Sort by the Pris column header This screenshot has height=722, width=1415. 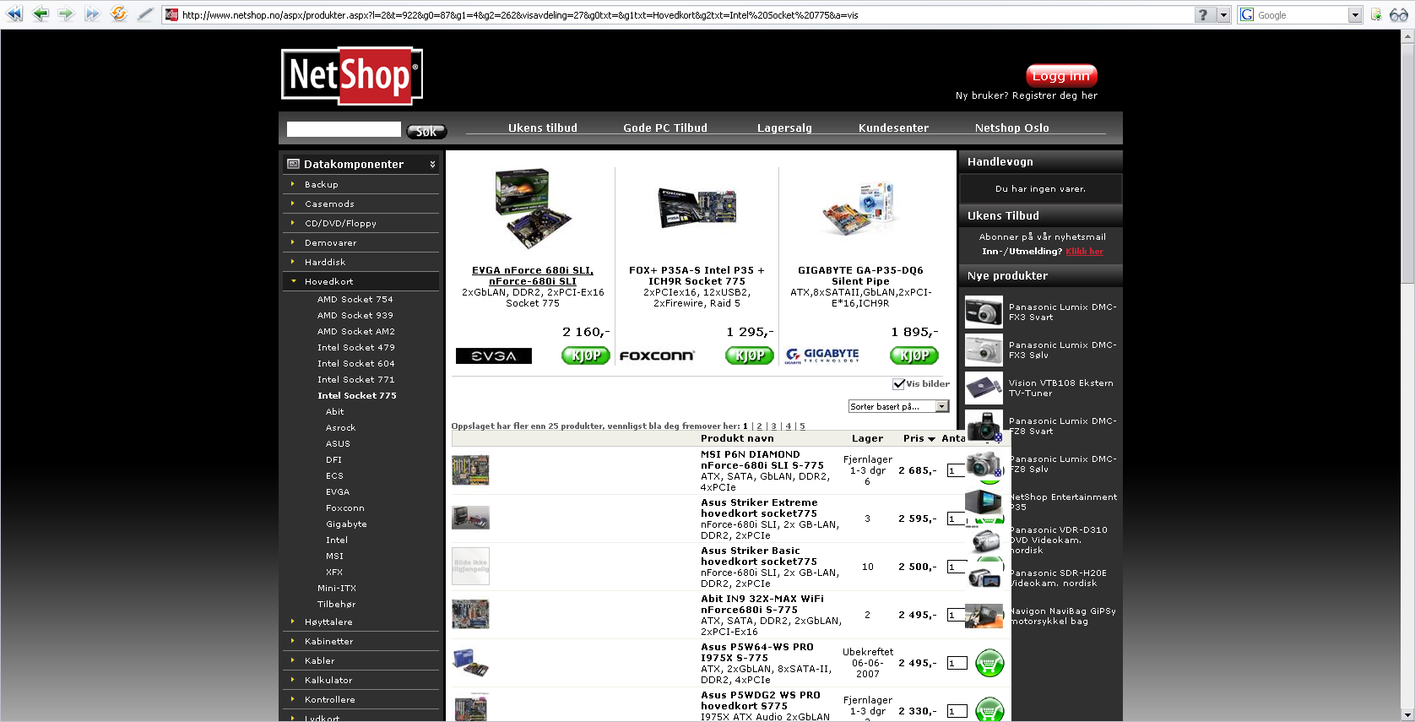click(919, 438)
